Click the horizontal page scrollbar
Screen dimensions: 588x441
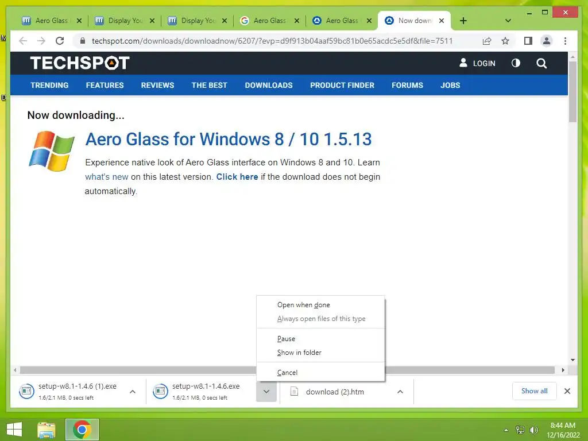point(287,370)
